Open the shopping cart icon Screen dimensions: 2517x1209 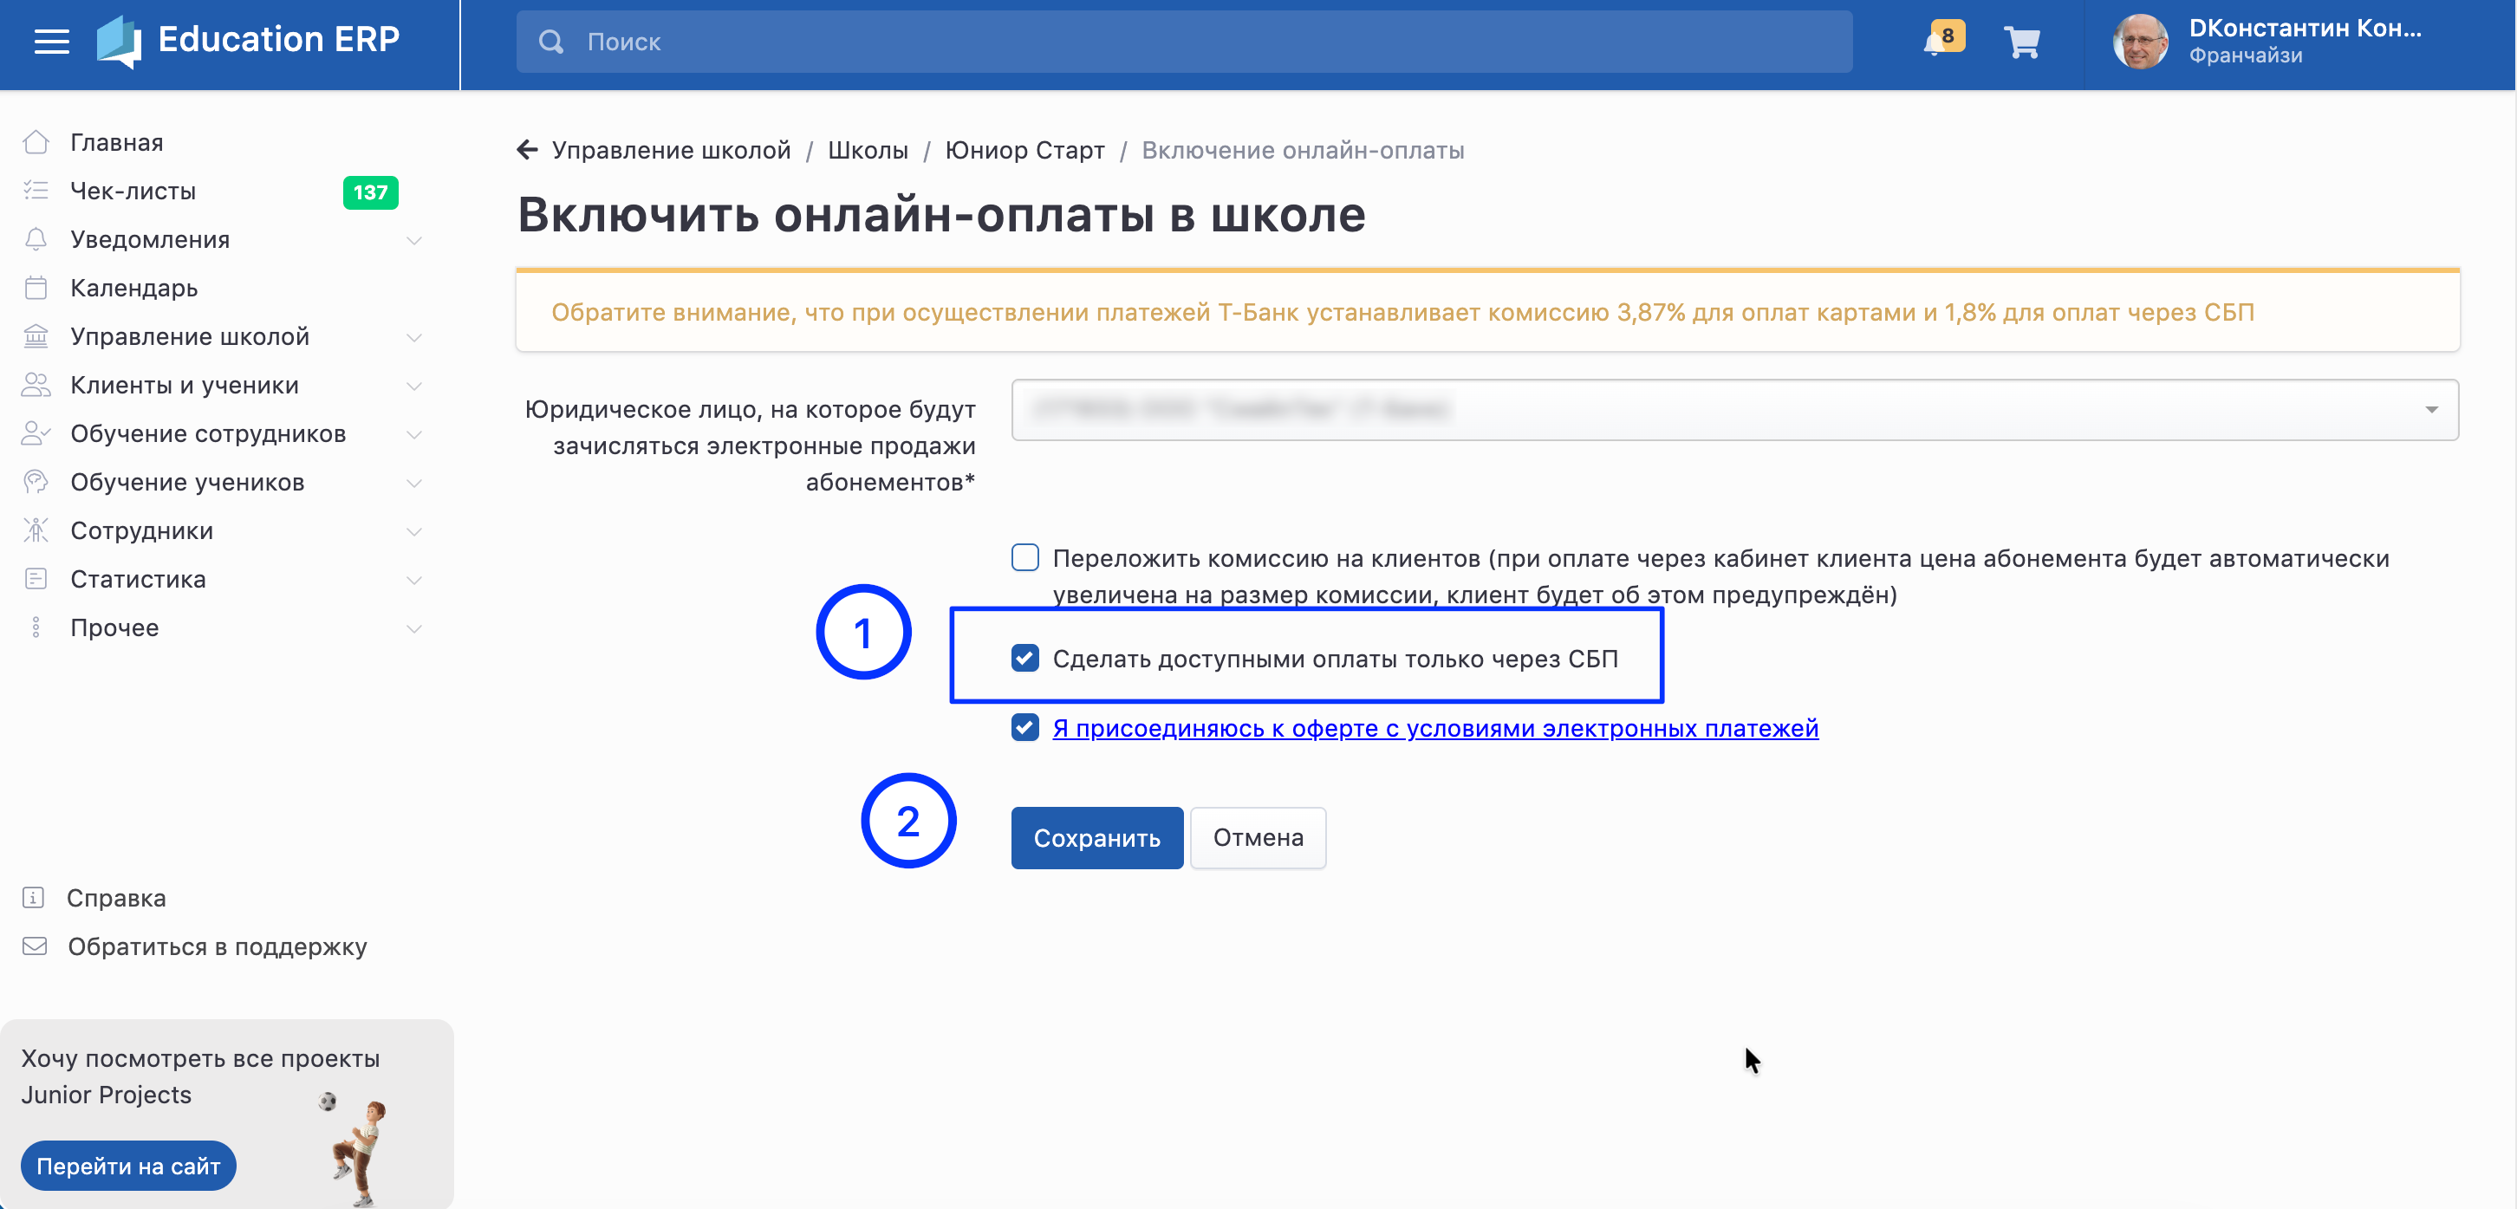pyautogui.click(x=2021, y=42)
